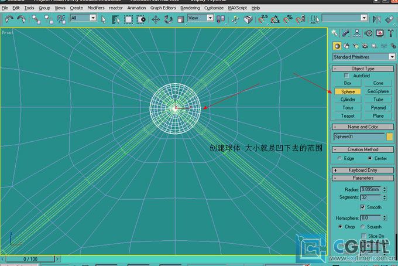Open the Modifiers menu
398x266 pixels.
95,8
